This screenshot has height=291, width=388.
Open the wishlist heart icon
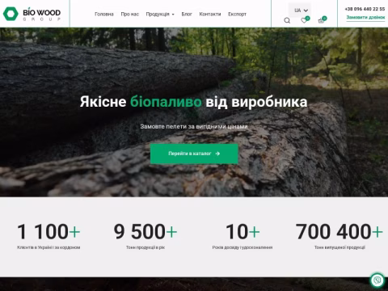tap(305, 20)
